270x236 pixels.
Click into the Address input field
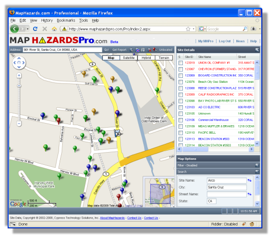click(x=62, y=50)
